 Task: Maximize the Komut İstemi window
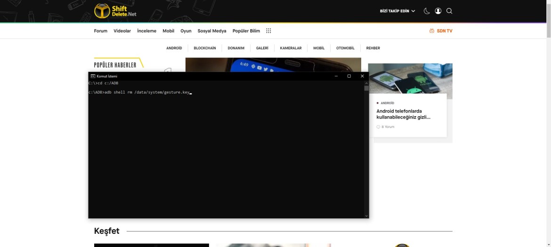coord(349,76)
